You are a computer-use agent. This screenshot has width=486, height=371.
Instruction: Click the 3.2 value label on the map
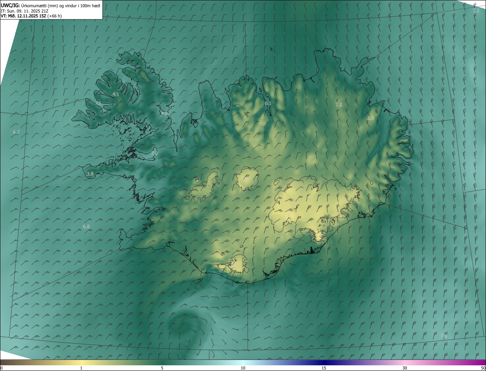(x=339, y=104)
